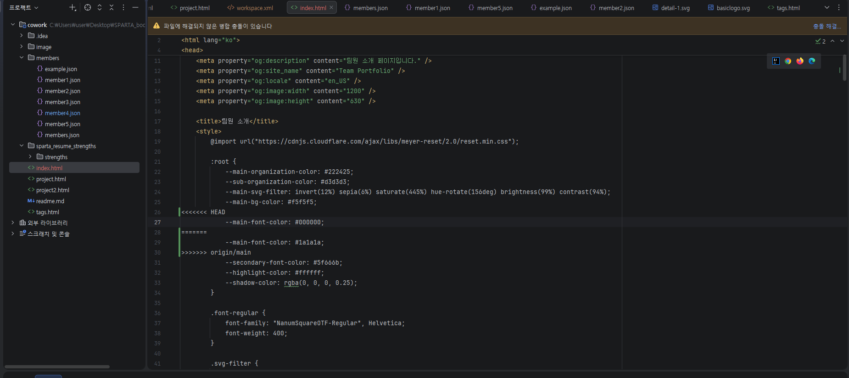
Task: Click the project panel horizontal scrollbar
Action: tap(57, 367)
